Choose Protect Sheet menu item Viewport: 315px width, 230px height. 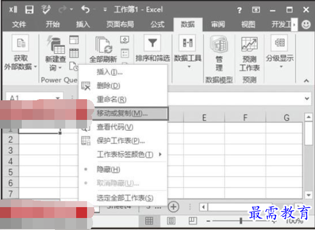tap(123, 141)
